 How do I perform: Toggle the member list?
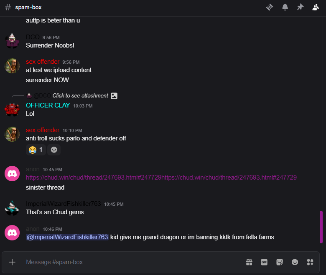point(316,7)
